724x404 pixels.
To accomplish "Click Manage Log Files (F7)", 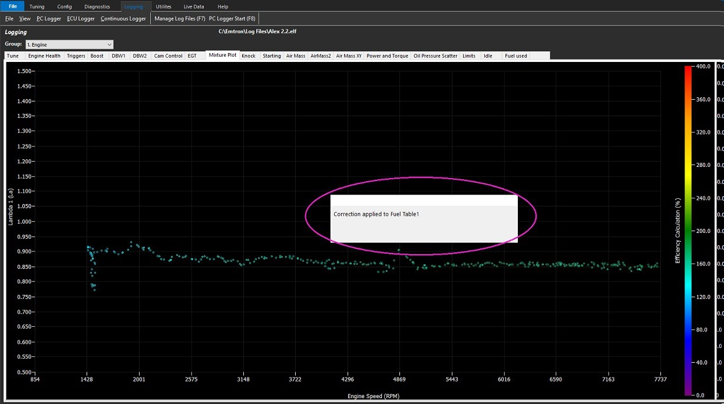I will [x=180, y=19].
